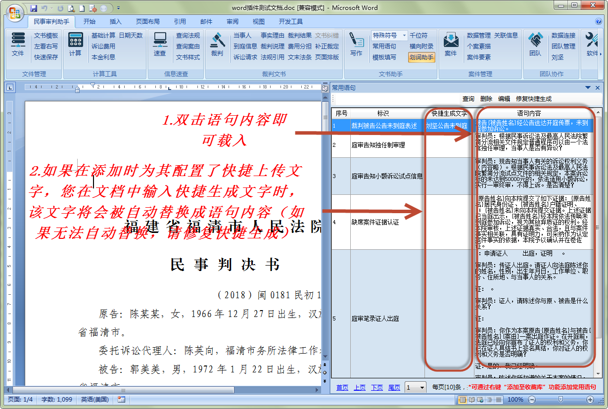Click 字数: 1,099 in status bar
This screenshot has height=409, width=608.
click(x=57, y=400)
